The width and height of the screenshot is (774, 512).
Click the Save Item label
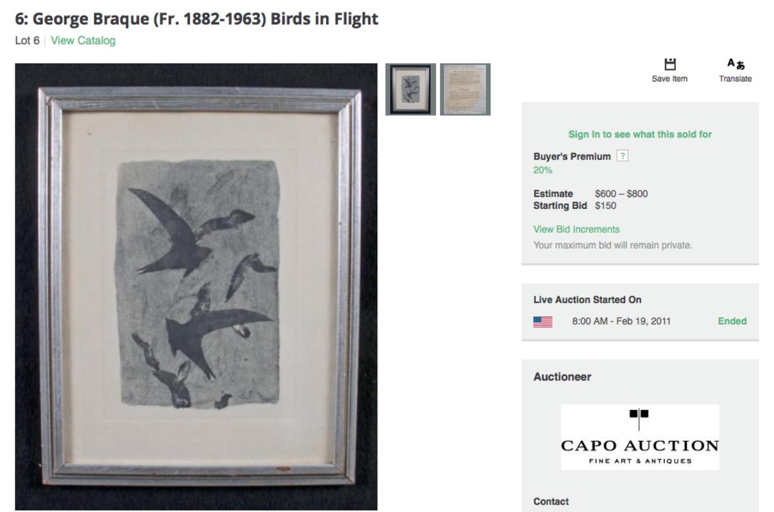click(x=669, y=79)
